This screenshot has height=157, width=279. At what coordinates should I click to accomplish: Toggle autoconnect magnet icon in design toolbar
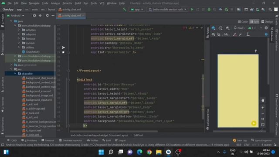(219, 34)
